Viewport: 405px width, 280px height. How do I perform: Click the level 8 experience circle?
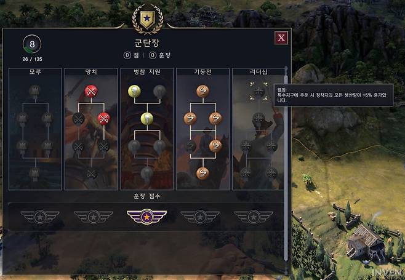click(x=32, y=44)
